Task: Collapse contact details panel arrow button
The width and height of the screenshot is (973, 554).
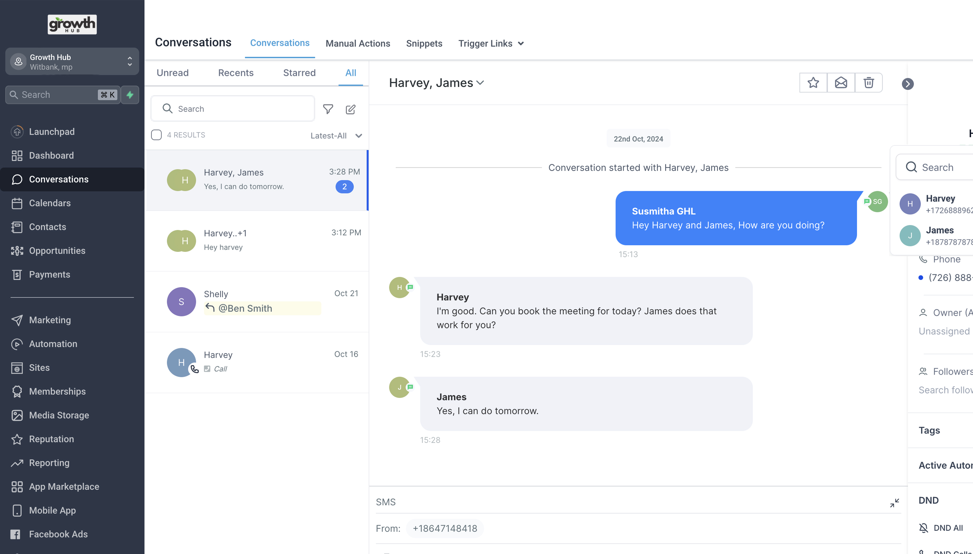Action: pyautogui.click(x=908, y=84)
